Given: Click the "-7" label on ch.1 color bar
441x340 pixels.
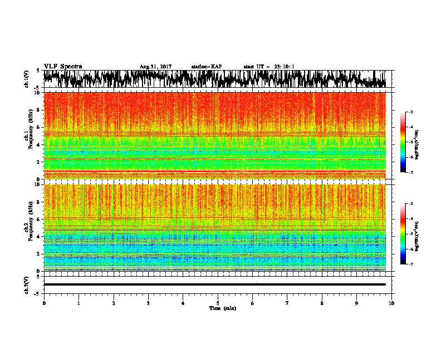Looking at the screenshot, I should coord(410,172).
